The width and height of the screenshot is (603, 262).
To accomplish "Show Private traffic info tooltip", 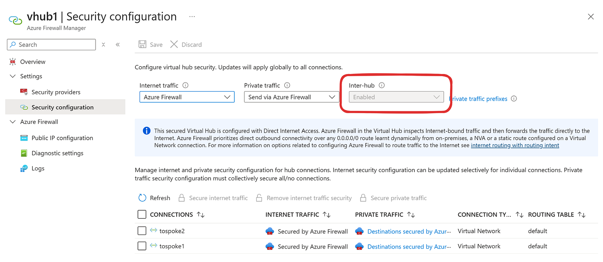I will (x=287, y=86).
